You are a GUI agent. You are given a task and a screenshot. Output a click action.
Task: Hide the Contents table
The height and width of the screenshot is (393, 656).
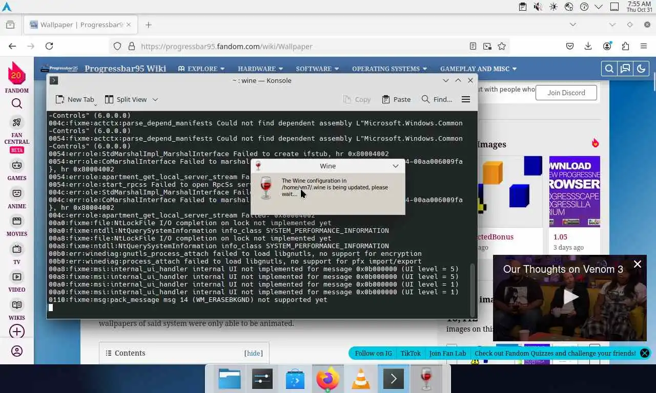pos(253,353)
